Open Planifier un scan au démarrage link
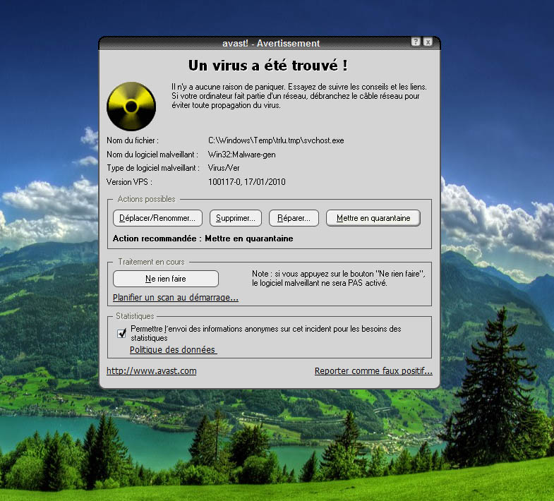The image size is (554, 501). 176,298
